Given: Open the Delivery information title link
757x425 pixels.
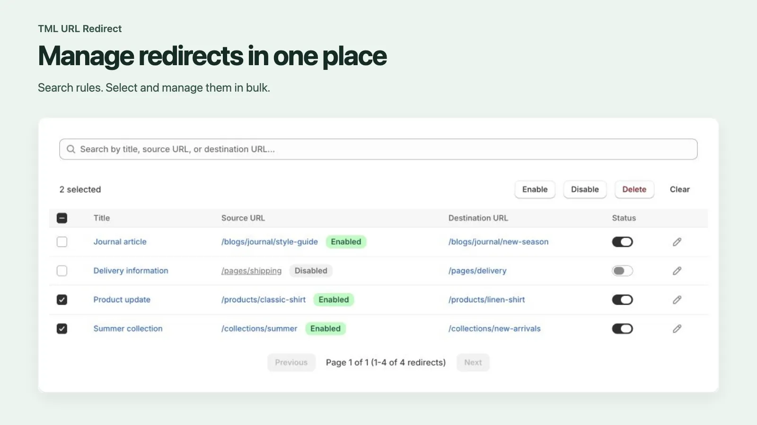Looking at the screenshot, I should click(131, 271).
